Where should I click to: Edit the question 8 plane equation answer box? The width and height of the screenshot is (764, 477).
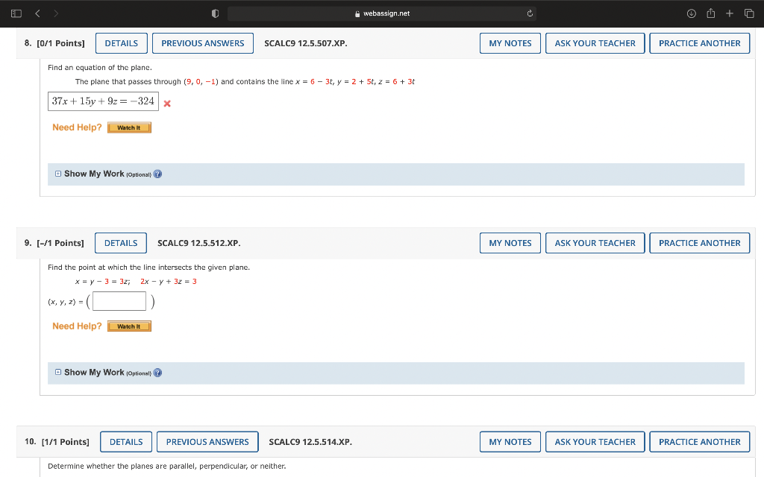point(103,101)
